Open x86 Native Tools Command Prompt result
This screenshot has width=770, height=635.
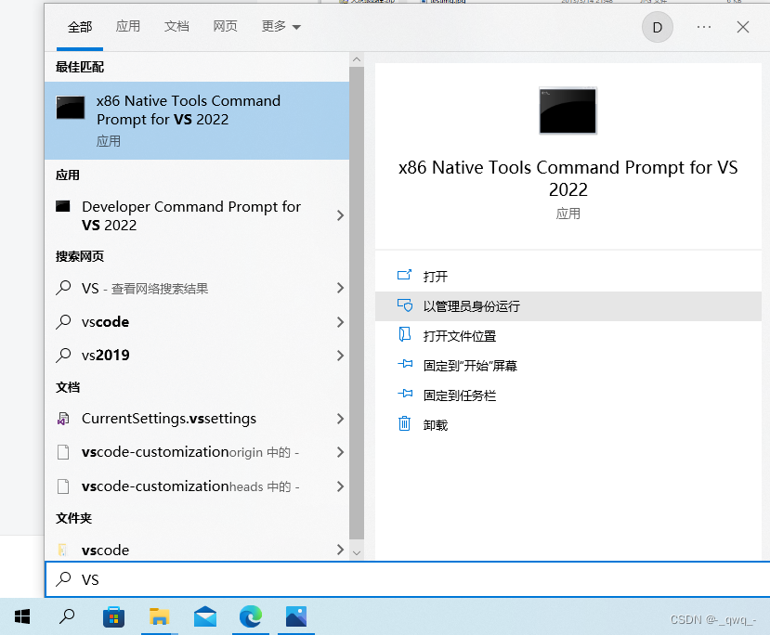pyautogui.click(x=196, y=121)
